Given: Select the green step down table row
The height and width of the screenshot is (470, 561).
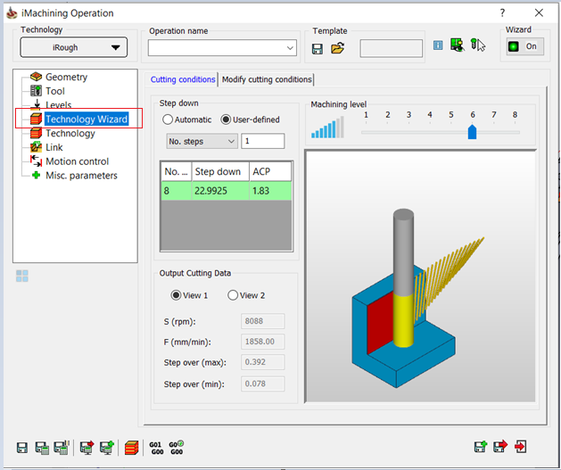Looking at the screenshot, I should click(x=227, y=191).
